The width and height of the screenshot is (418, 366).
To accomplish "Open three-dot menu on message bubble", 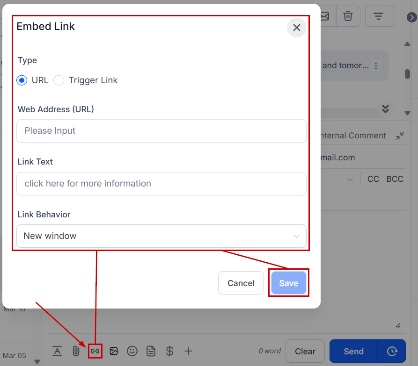I will pos(376,65).
